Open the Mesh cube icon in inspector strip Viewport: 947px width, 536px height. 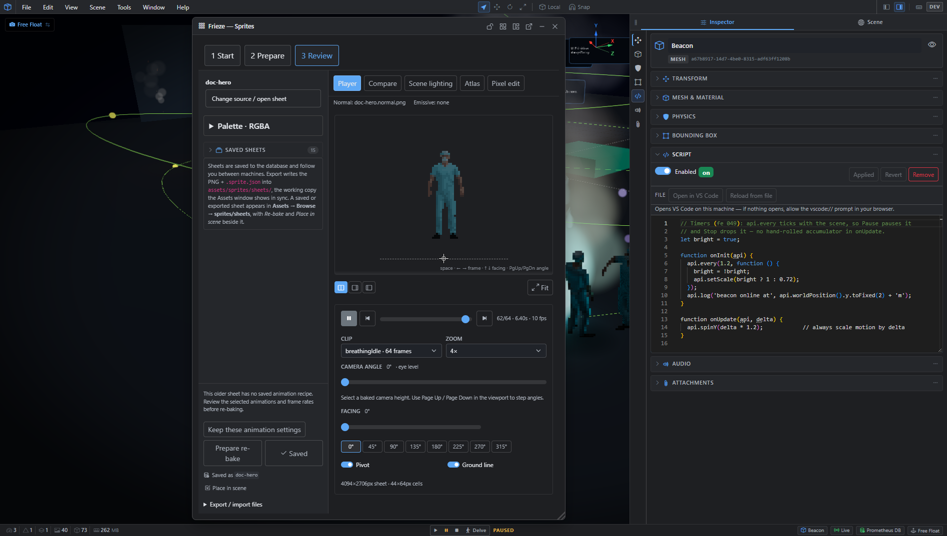coord(638,54)
